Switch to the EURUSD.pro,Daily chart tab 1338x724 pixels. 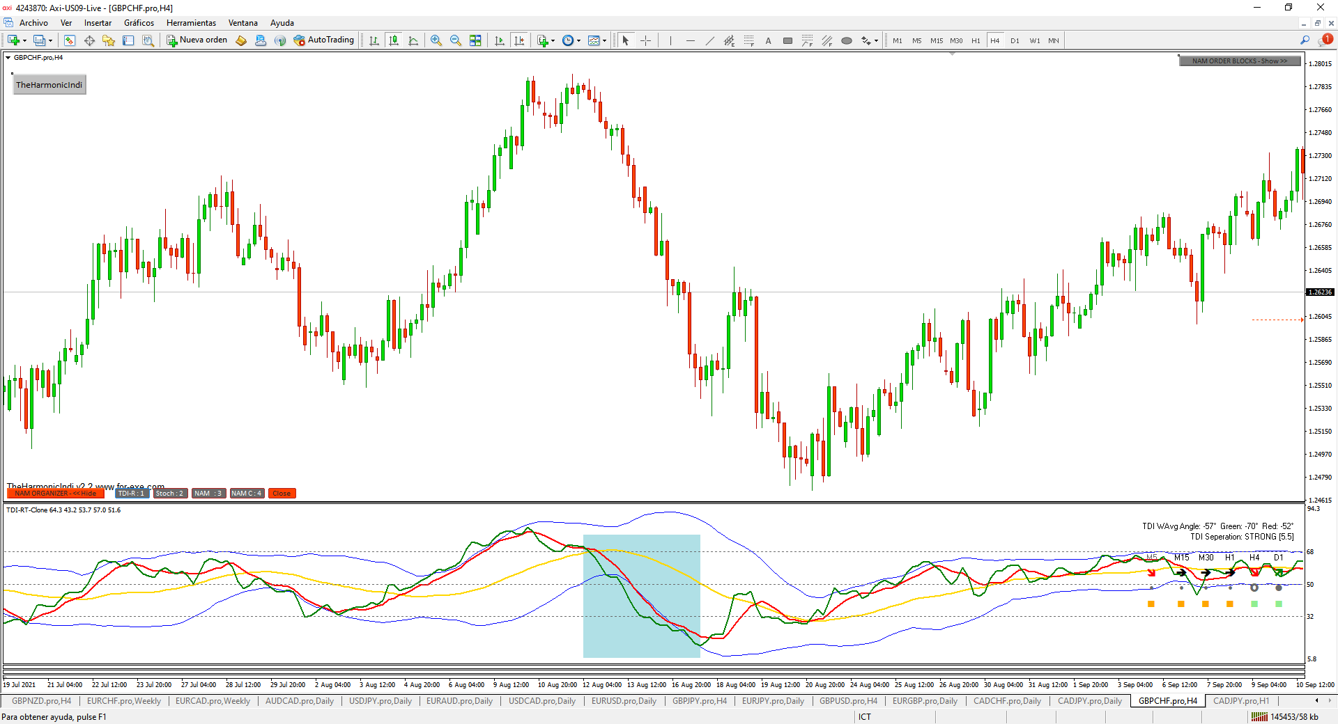point(624,701)
